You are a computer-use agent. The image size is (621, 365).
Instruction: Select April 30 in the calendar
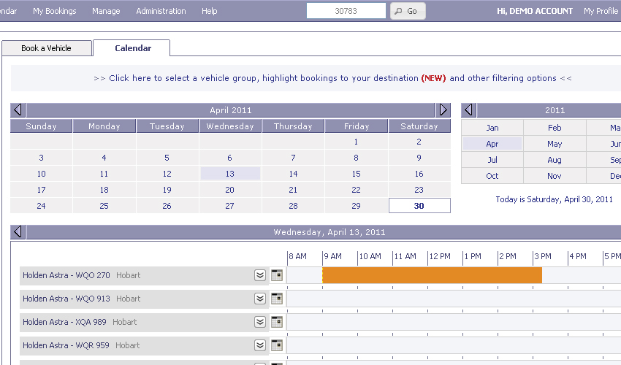click(419, 206)
